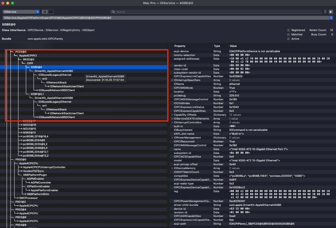Viewport: 336px width, 228px height.
Task: Expand the IOPowerManagement dictionary
Action: (172, 138)
